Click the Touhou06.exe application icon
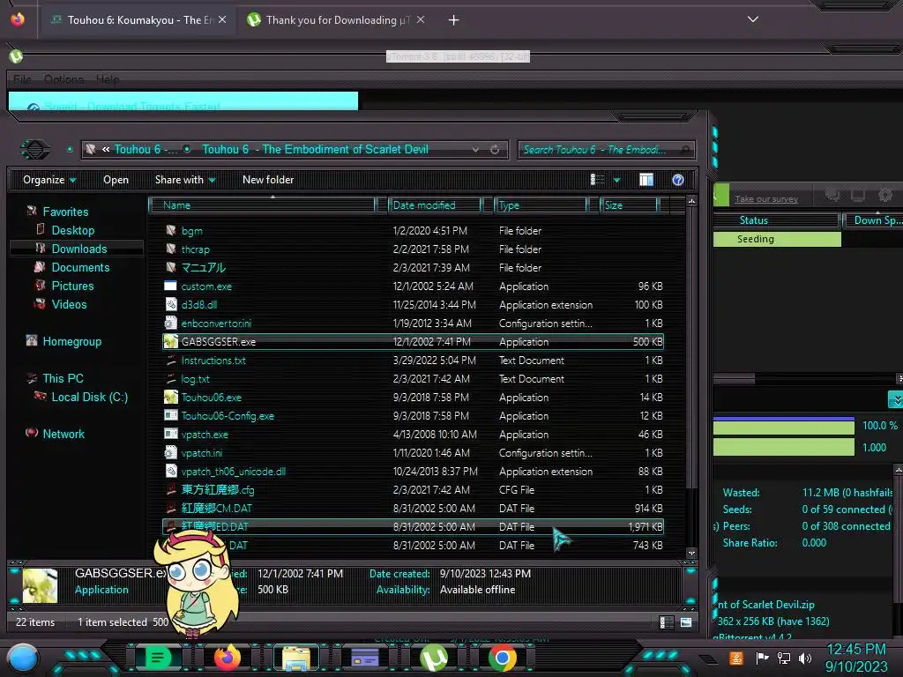The width and height of the screenshot is (903, 677). coord(170,398)
